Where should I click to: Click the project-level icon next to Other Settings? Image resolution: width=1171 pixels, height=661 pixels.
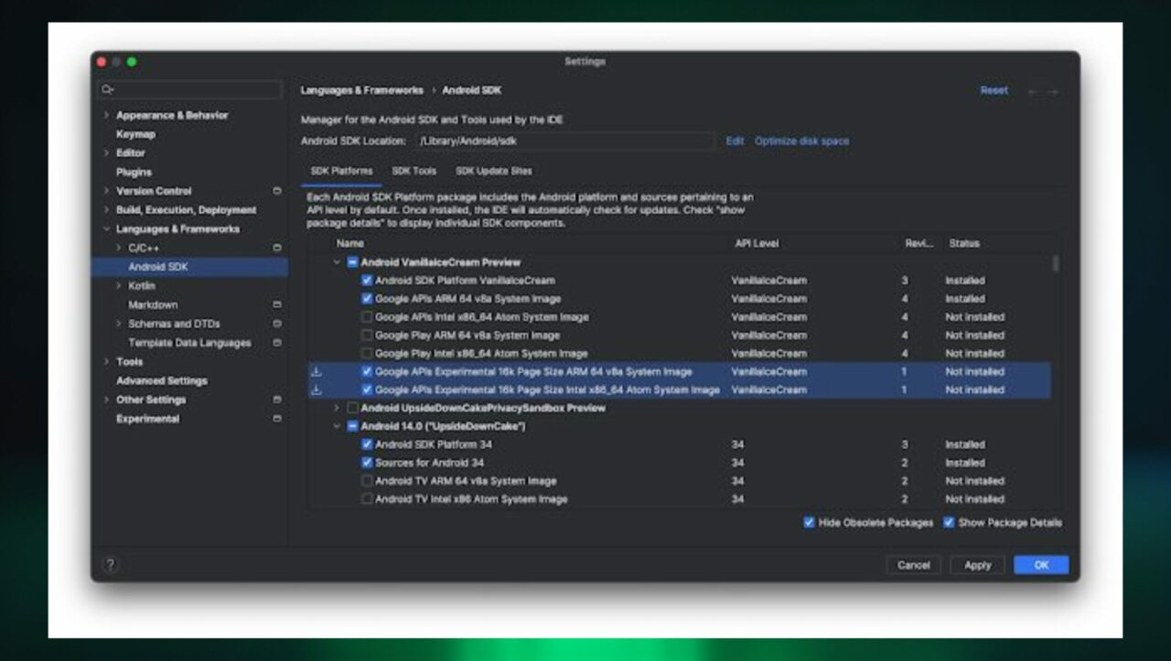coord(277,400)
